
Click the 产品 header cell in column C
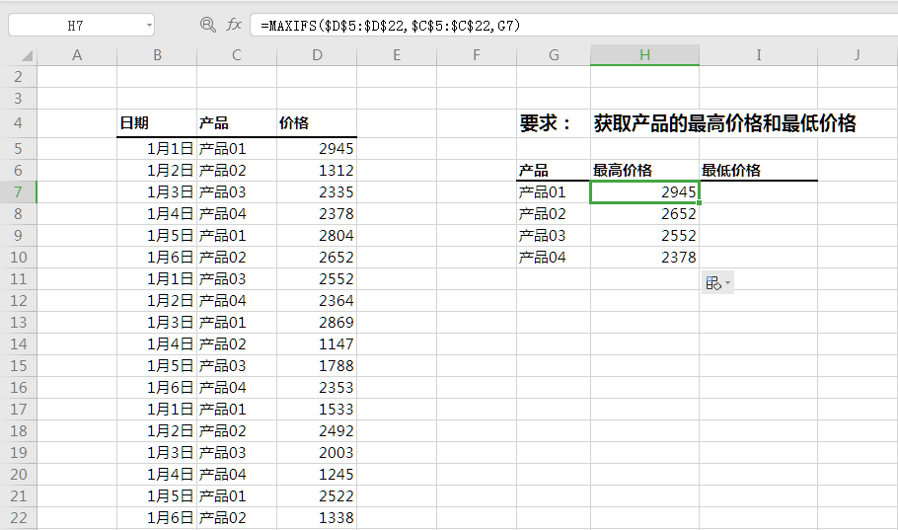pyautogui.click(x=237, y=123)
